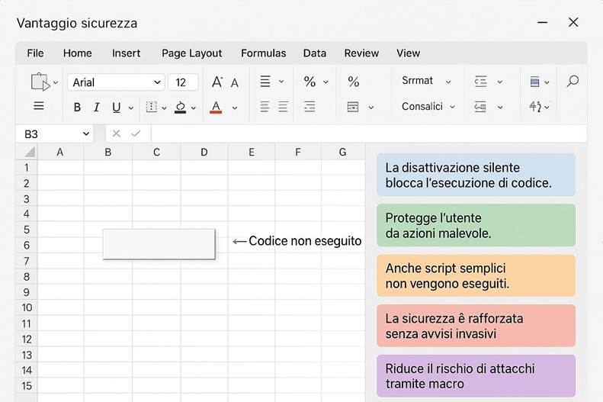Image resolution: width=603 pixels, height=402 pixels.
Task: Click the green 'Protegge l'utente' card
Action: (476, 226)
